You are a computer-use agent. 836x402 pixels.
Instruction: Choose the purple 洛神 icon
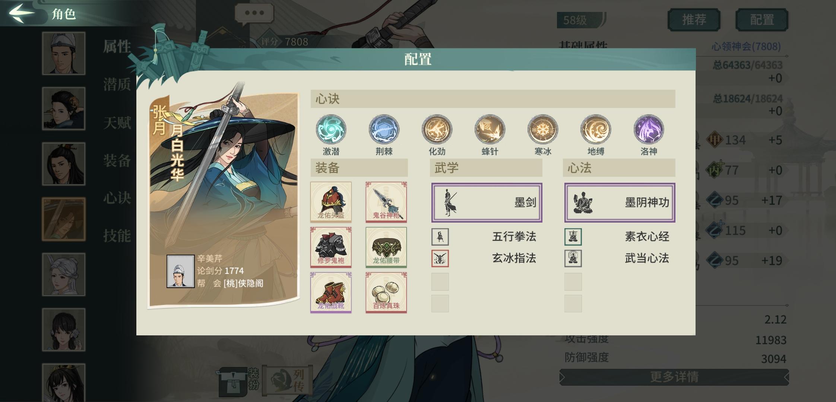tap(649, 130)
